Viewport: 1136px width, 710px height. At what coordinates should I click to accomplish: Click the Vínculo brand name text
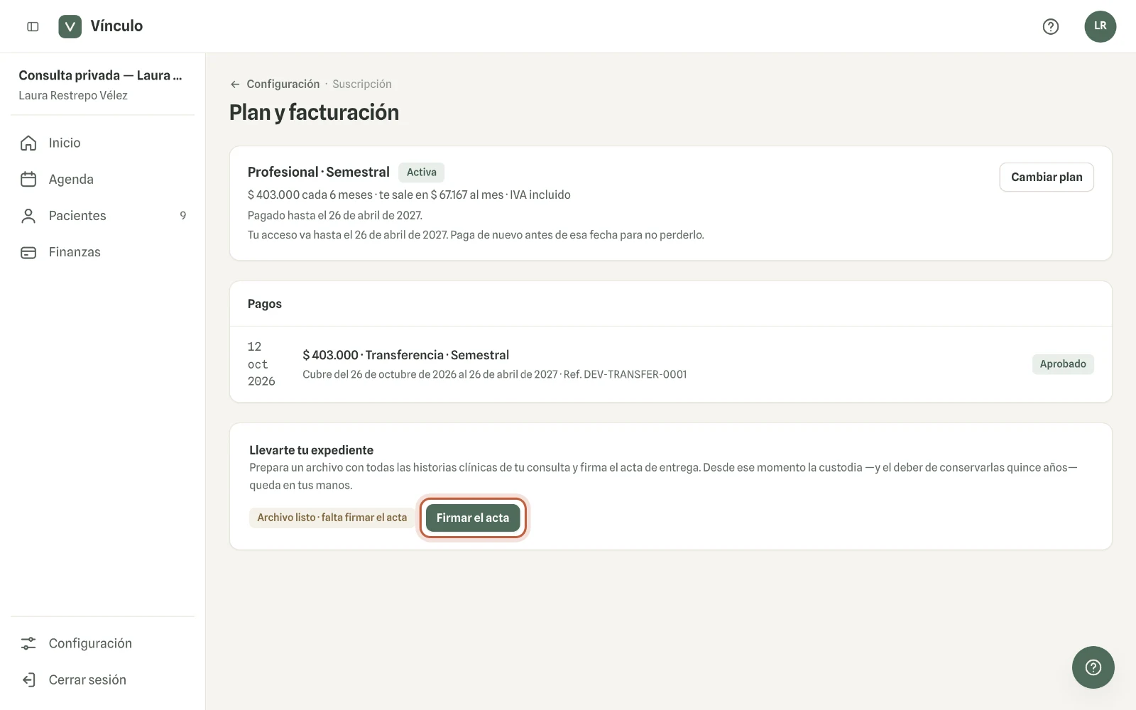pyautogui.click(x=116, y=26)
